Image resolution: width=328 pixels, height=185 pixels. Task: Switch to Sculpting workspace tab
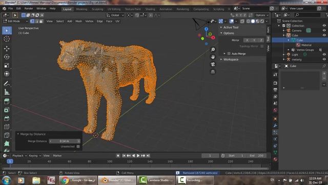tap(97, 9)
